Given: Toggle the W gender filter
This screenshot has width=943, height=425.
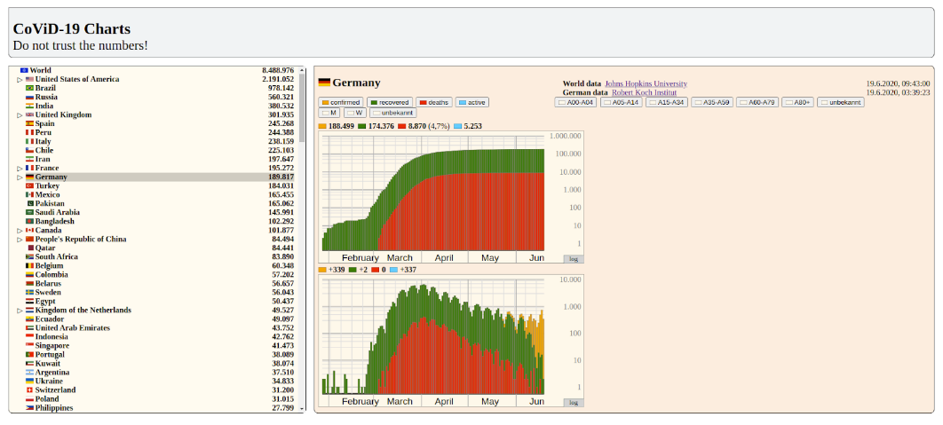Looking at the screenshot, I should click(x=355, y=113).
